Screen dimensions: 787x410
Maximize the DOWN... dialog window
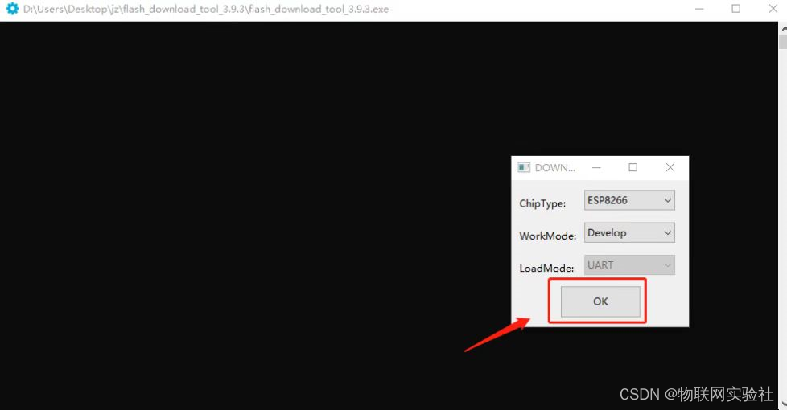633,167
